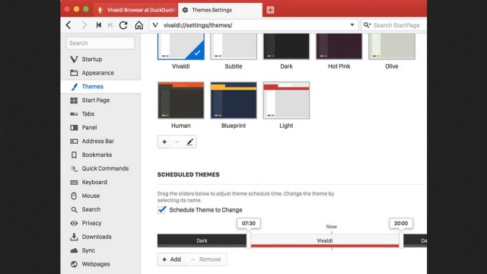487x274 pixels.
Task: Add a new theme with plus icon
Action: (x=164, y=142)
